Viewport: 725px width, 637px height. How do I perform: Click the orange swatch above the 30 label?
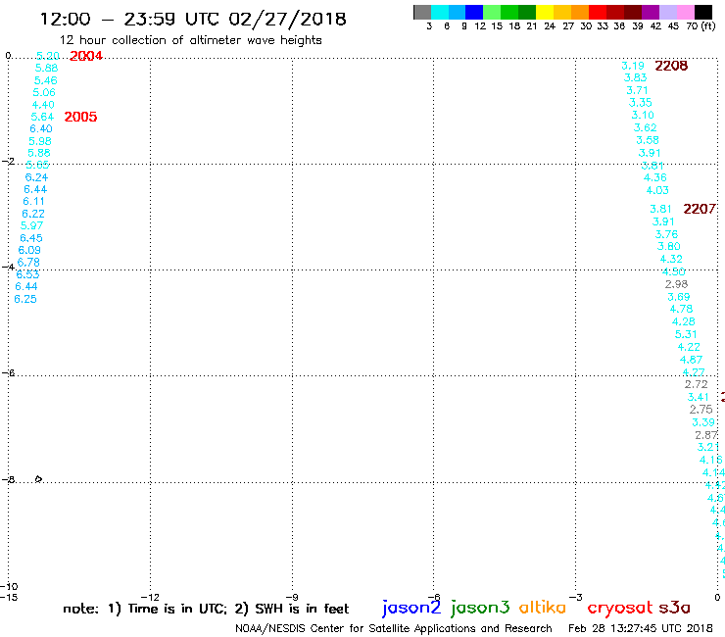click(580, 12)
